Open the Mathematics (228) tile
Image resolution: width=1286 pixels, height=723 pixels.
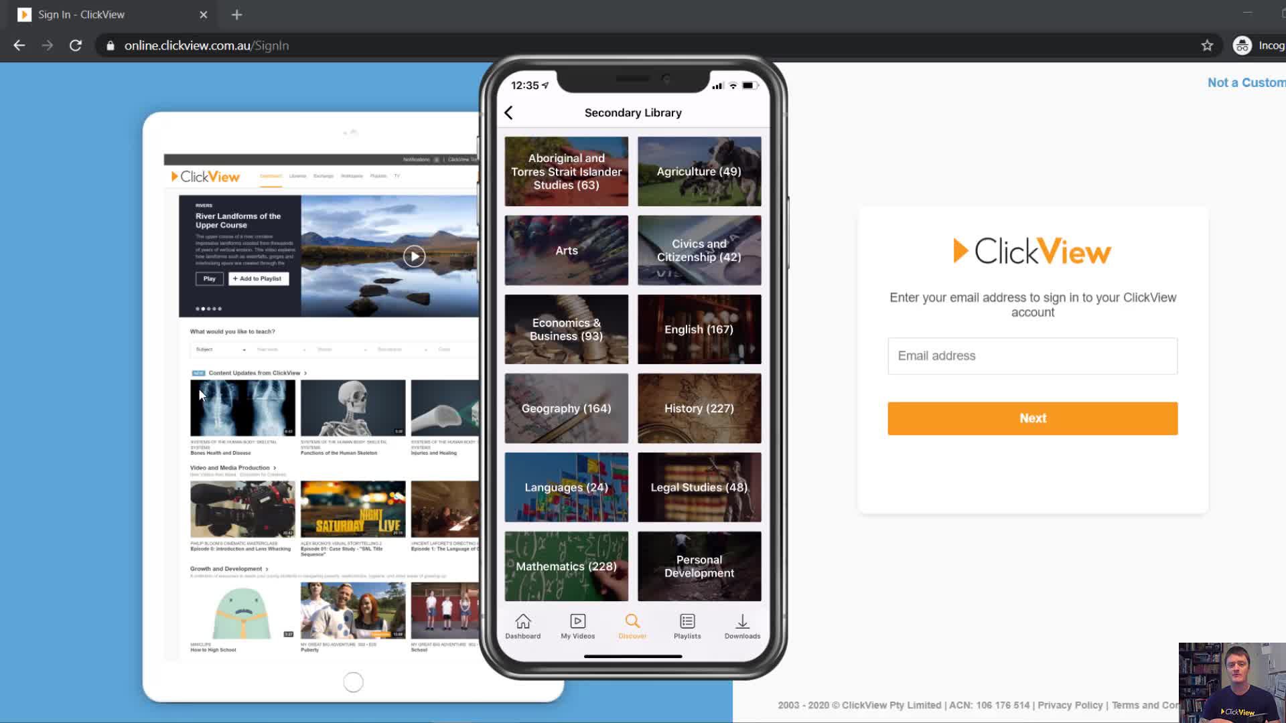566,566
